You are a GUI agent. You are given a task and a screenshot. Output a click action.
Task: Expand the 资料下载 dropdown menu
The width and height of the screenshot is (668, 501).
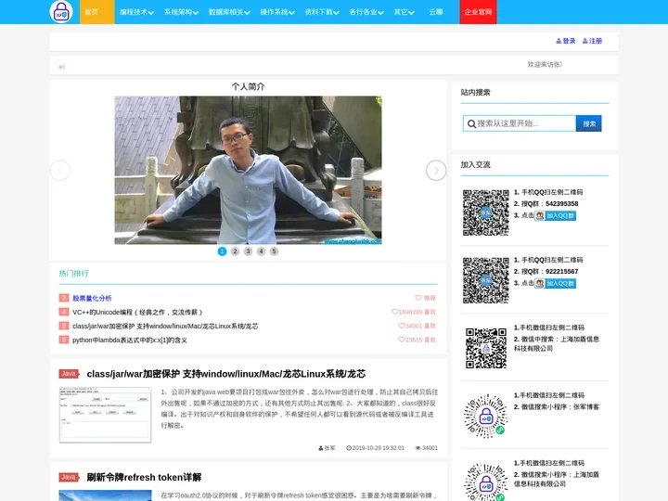tap(322, 12)
